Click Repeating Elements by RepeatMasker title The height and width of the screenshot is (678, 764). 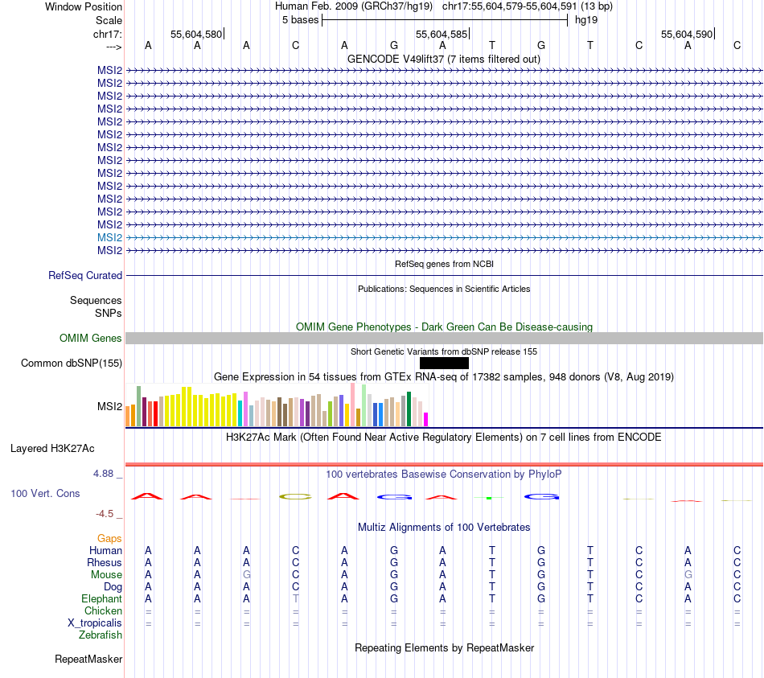tap(444, 647)
